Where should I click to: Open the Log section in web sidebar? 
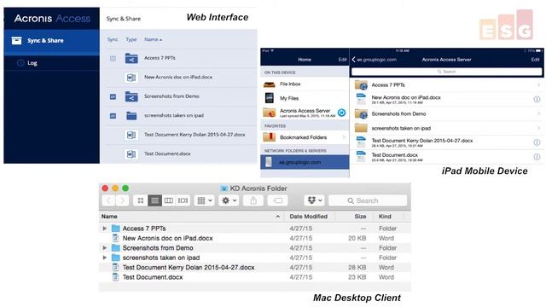pyautogui.click(x=51, y=63)
